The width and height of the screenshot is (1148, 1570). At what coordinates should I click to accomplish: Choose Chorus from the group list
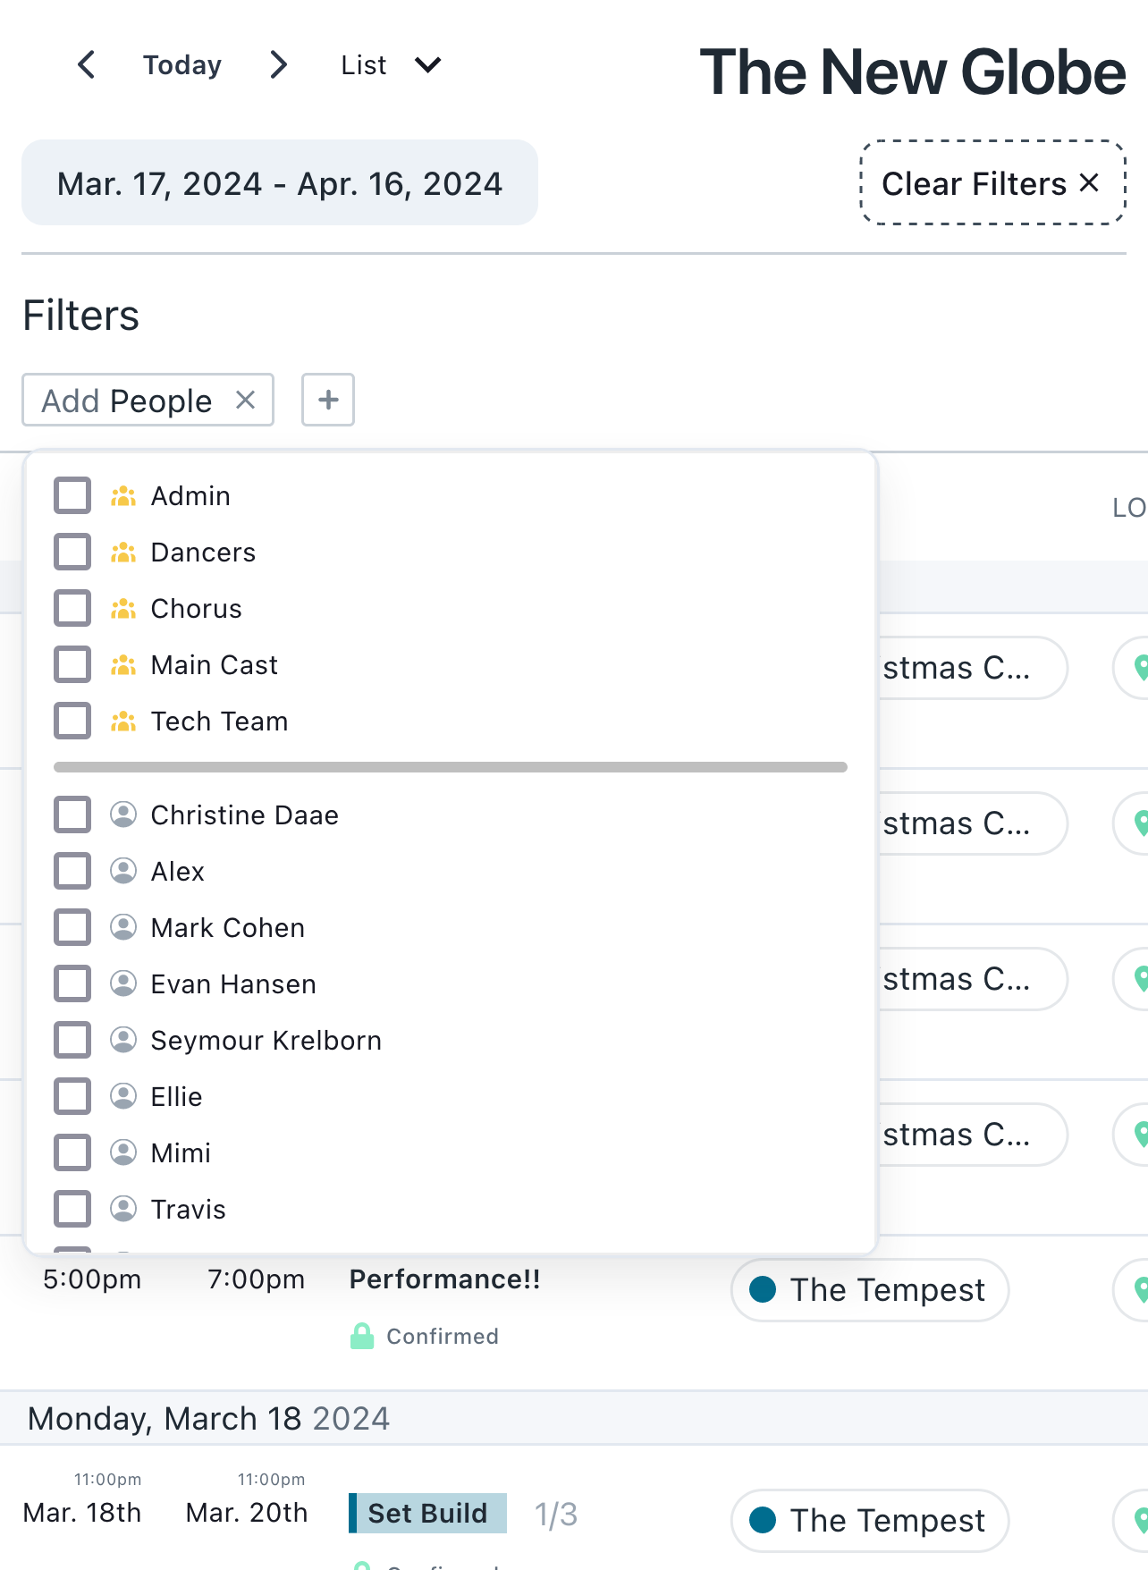(x=196, y=609)
